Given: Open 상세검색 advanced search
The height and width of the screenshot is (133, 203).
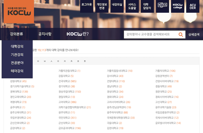Looking at the screenshot, I should click(194, 35).
